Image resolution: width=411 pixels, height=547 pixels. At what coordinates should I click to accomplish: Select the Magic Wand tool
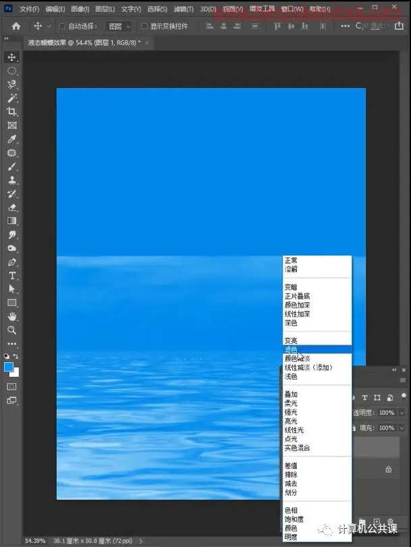click(12, 98)
